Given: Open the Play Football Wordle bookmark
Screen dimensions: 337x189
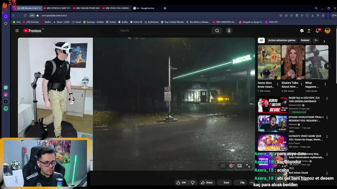Looking at the screenshot, I should tap(172, 22).
